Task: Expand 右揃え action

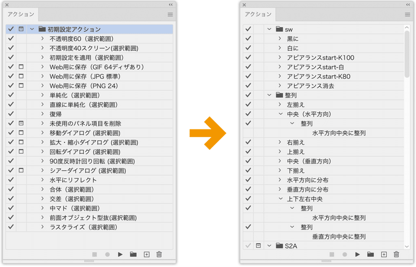Action: [280, 142]
